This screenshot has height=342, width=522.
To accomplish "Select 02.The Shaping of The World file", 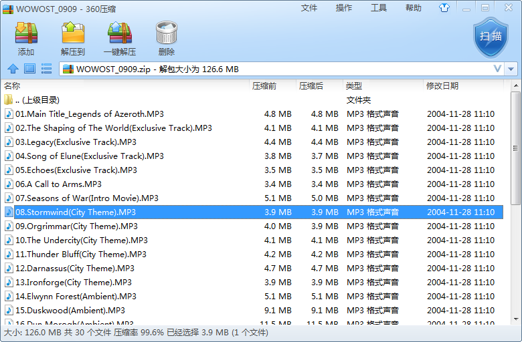I will [114, 128].
